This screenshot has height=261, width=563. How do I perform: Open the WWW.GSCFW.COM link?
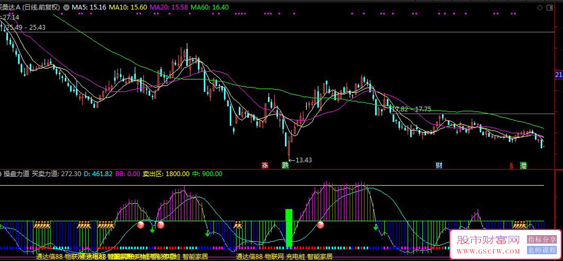point(488,251)
